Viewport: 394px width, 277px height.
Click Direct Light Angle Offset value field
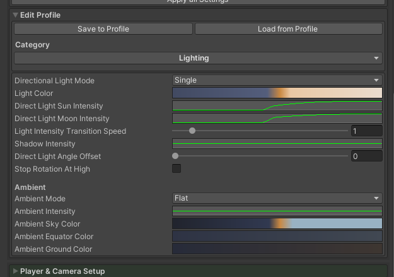coord(367,156)
